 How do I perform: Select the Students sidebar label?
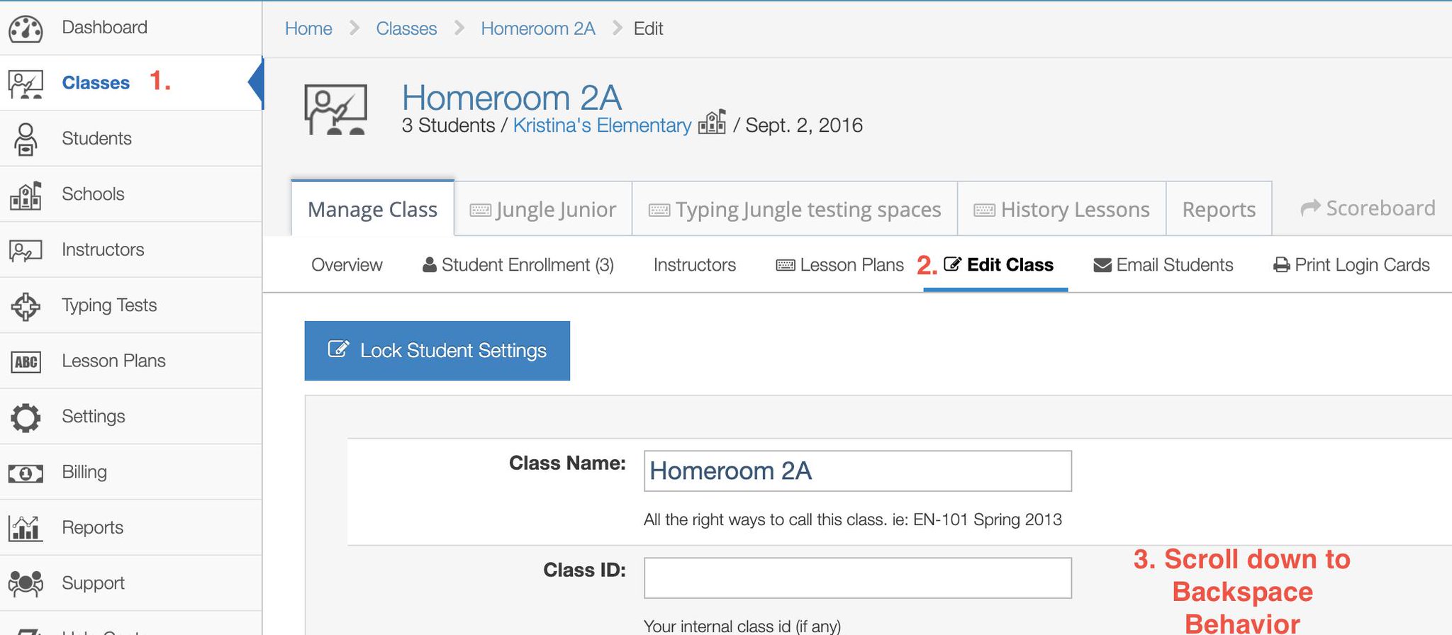pyautogui.click(x=96, y=138)
